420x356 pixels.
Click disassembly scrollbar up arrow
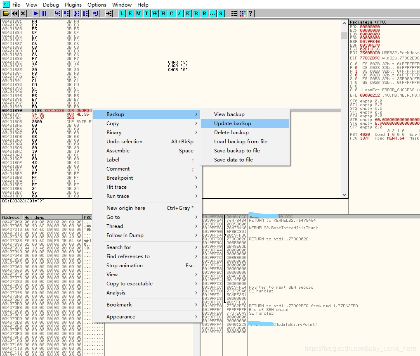tap(344, 23)
